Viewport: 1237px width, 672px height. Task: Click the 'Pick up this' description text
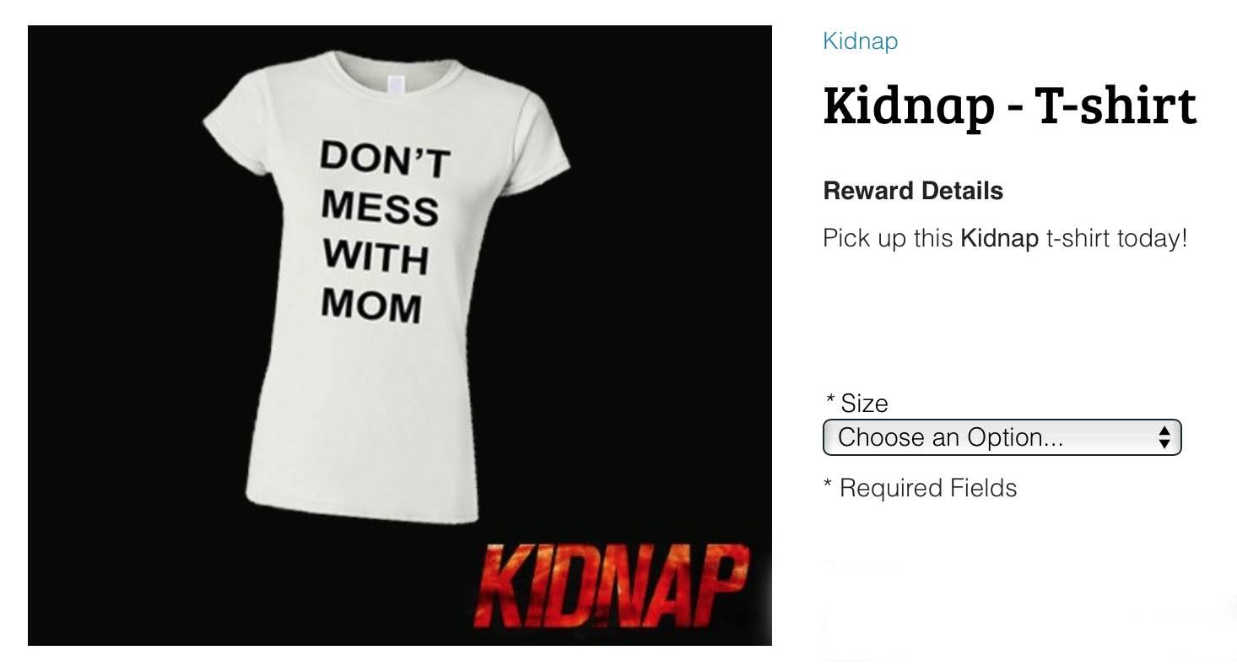click(x=889, y=238)
